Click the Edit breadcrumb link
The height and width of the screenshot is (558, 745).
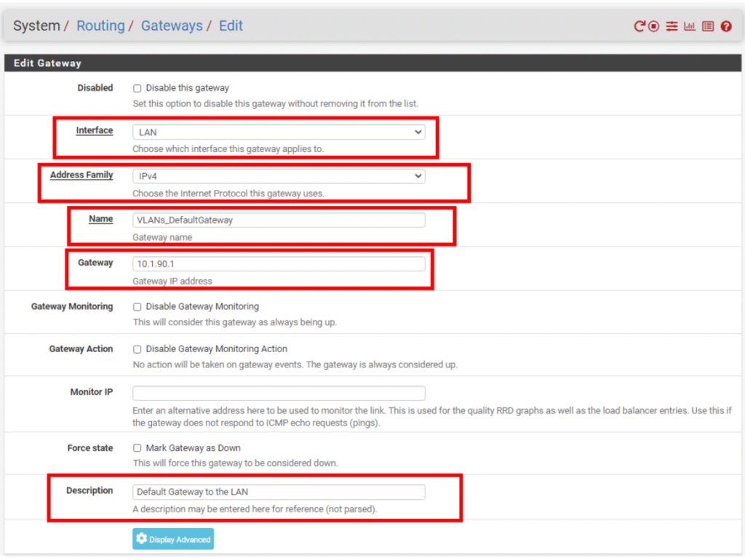click(x=231, y=26)
